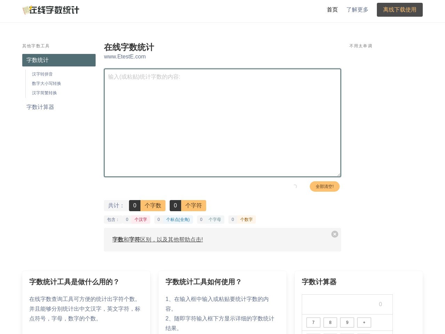Click the 在线字数统计 notepad logo

coord(51,10)
